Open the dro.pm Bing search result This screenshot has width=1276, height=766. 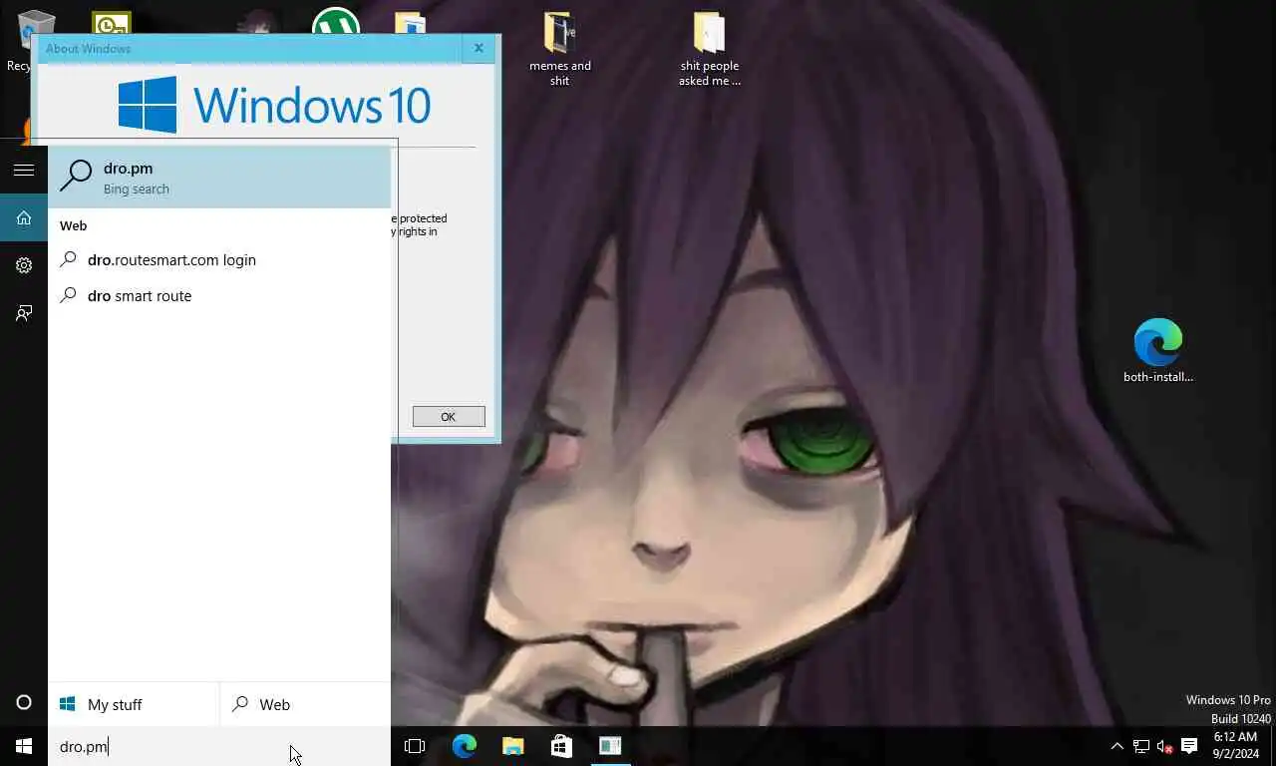[x=219, y=178]
